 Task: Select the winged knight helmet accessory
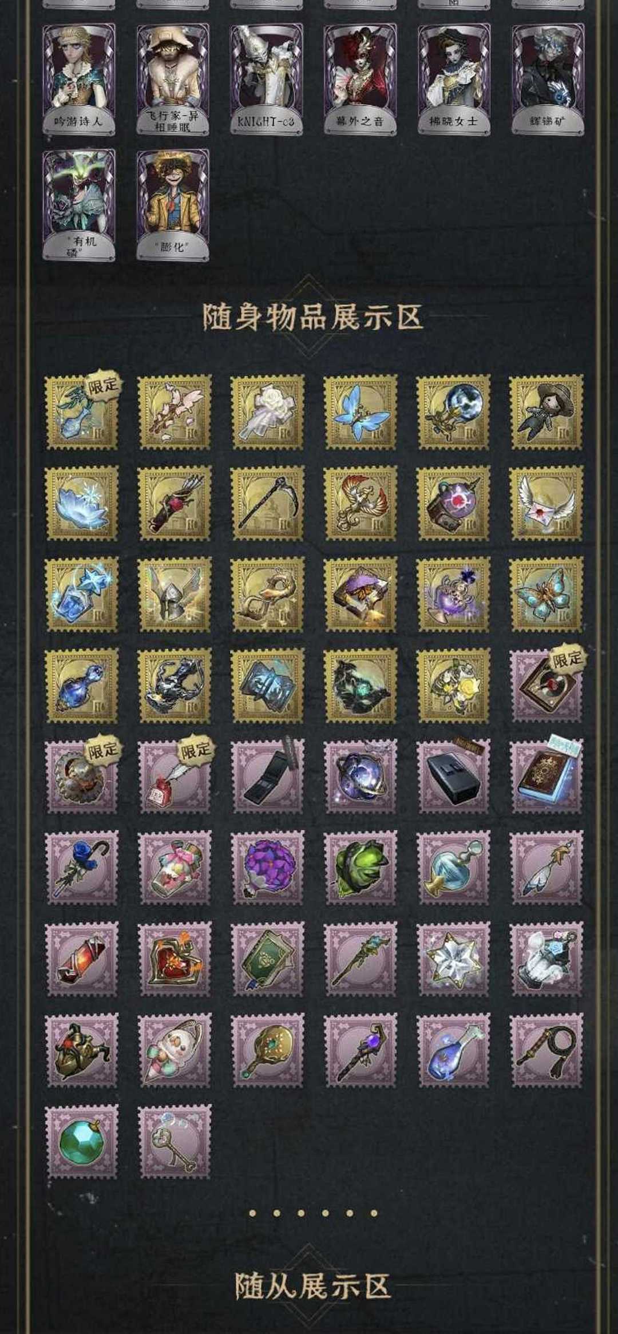tap(175, 594)
